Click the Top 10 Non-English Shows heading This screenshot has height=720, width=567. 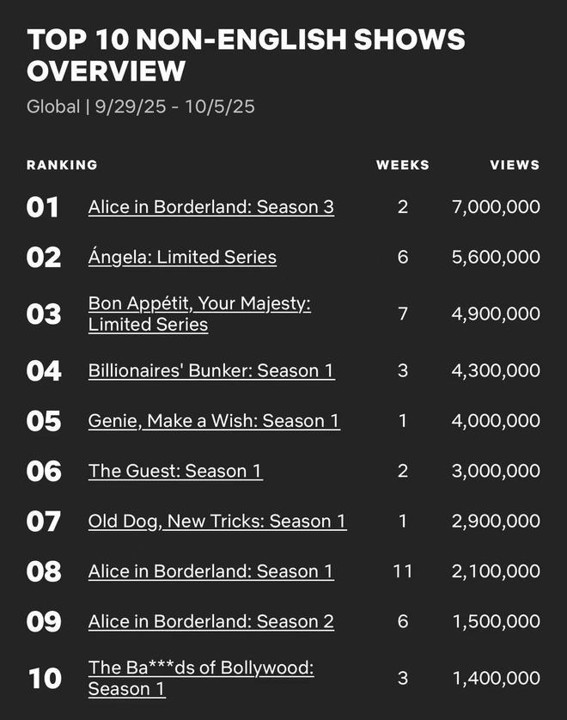point(246,54)
